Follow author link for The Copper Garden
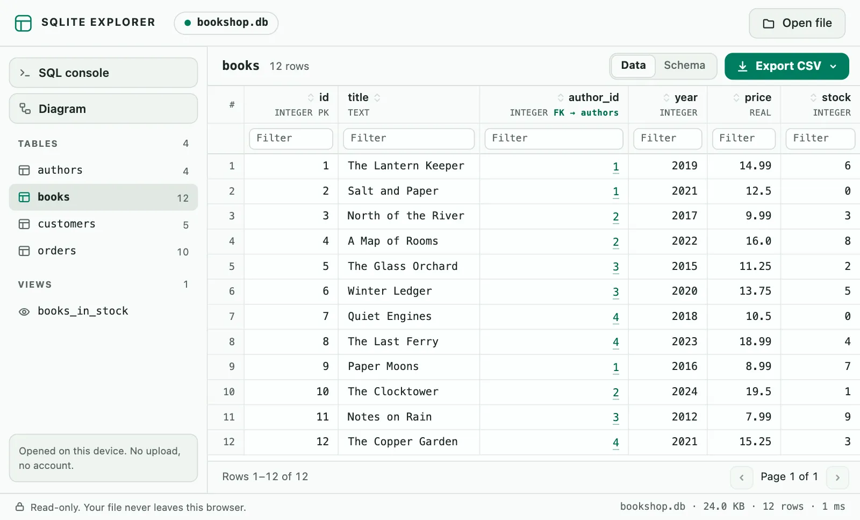The image size is (860, 520). click(616, 443)
